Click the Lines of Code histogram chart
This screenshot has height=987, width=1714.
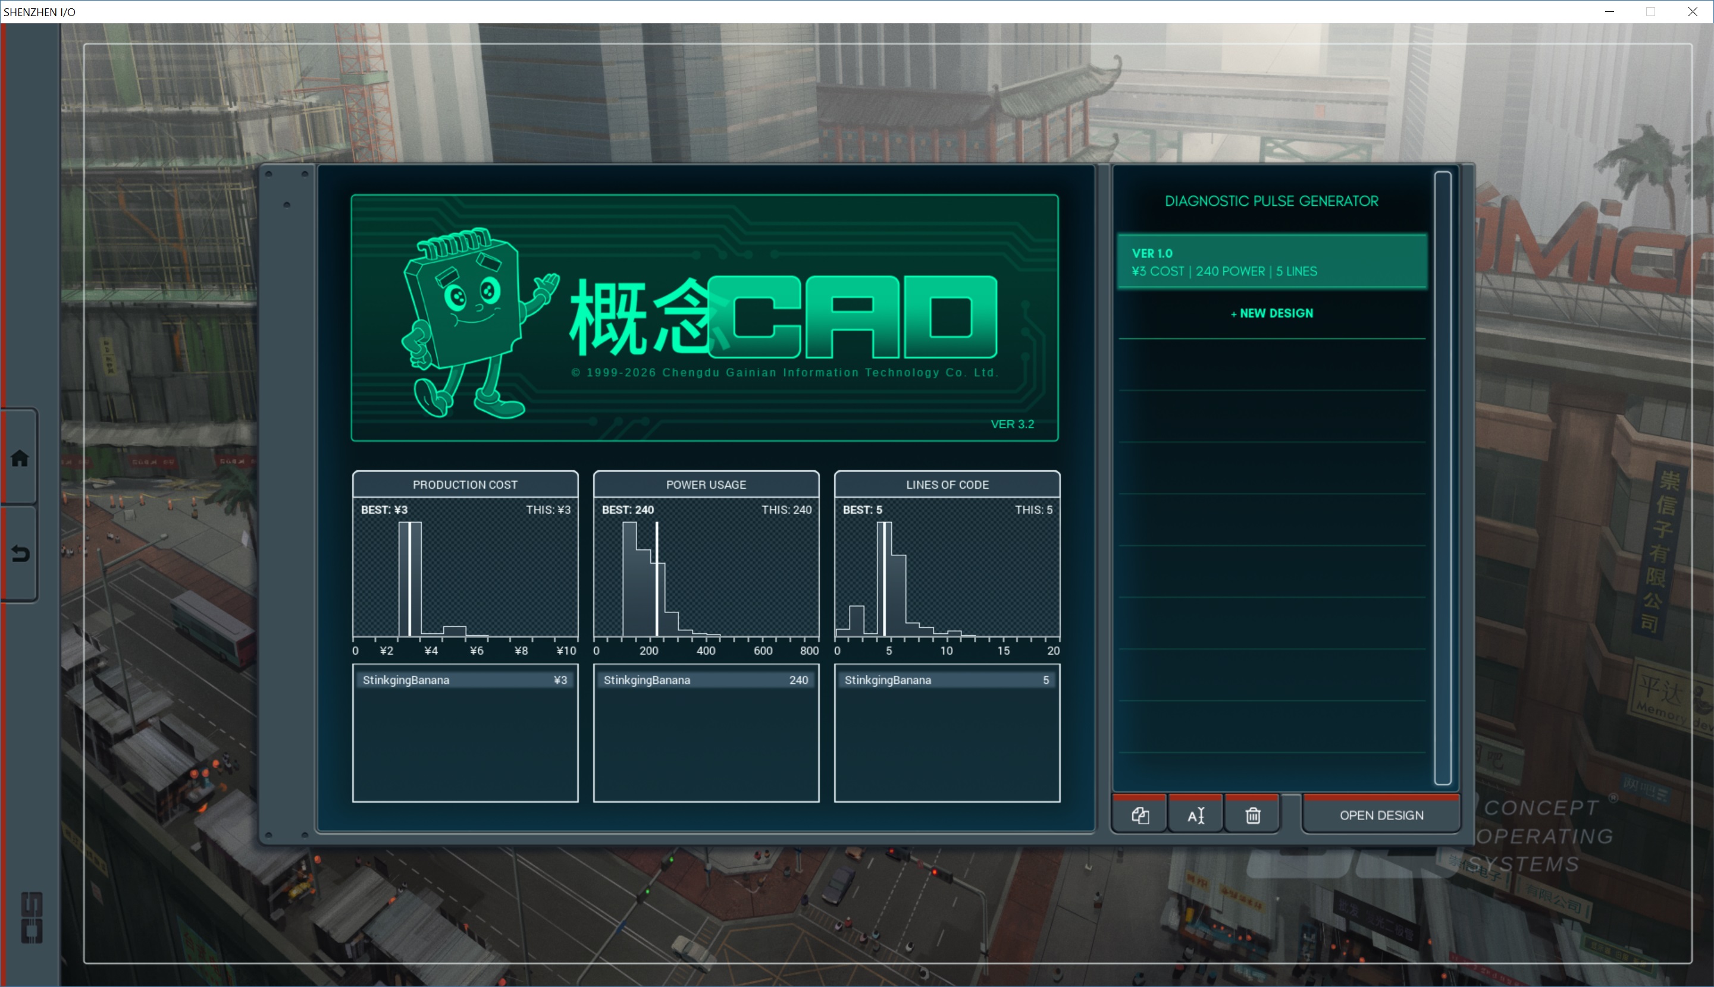click(947, 580)
